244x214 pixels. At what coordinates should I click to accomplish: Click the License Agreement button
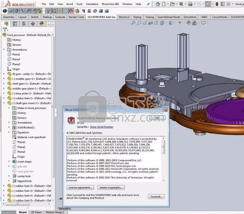coord(81,188)
